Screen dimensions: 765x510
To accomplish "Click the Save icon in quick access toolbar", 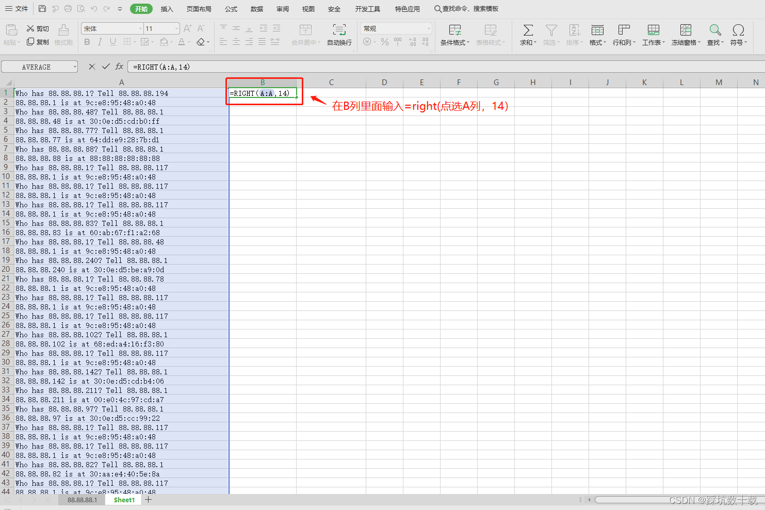I will tap(42, 9).
